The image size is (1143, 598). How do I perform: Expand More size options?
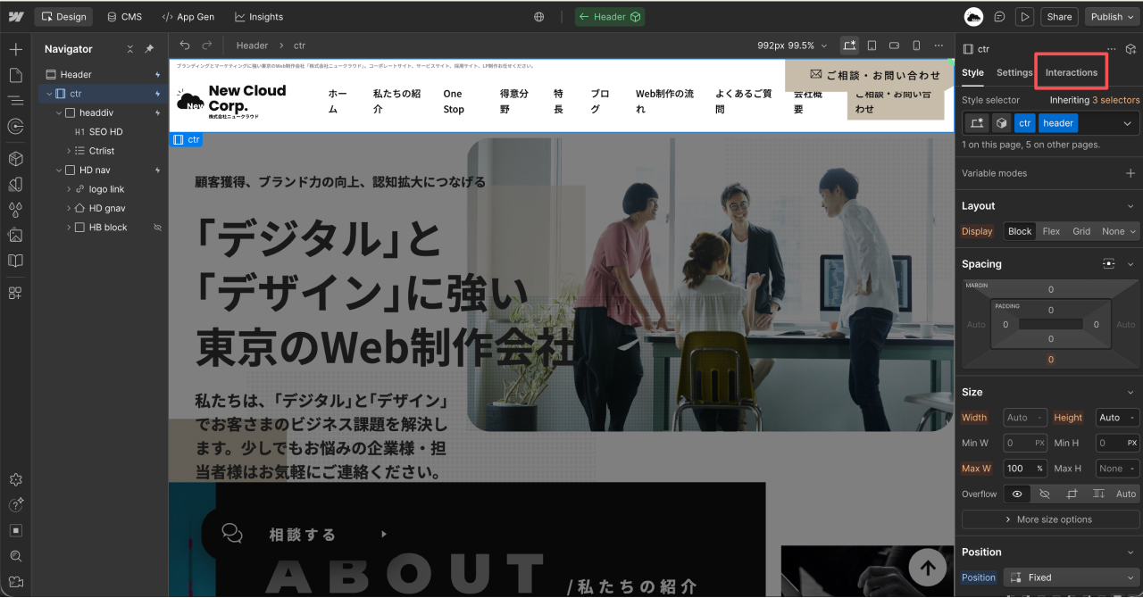point(1050,519)
